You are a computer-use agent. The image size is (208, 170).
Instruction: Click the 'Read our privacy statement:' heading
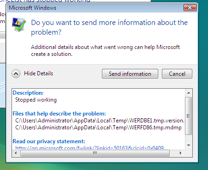click(49, 141)
